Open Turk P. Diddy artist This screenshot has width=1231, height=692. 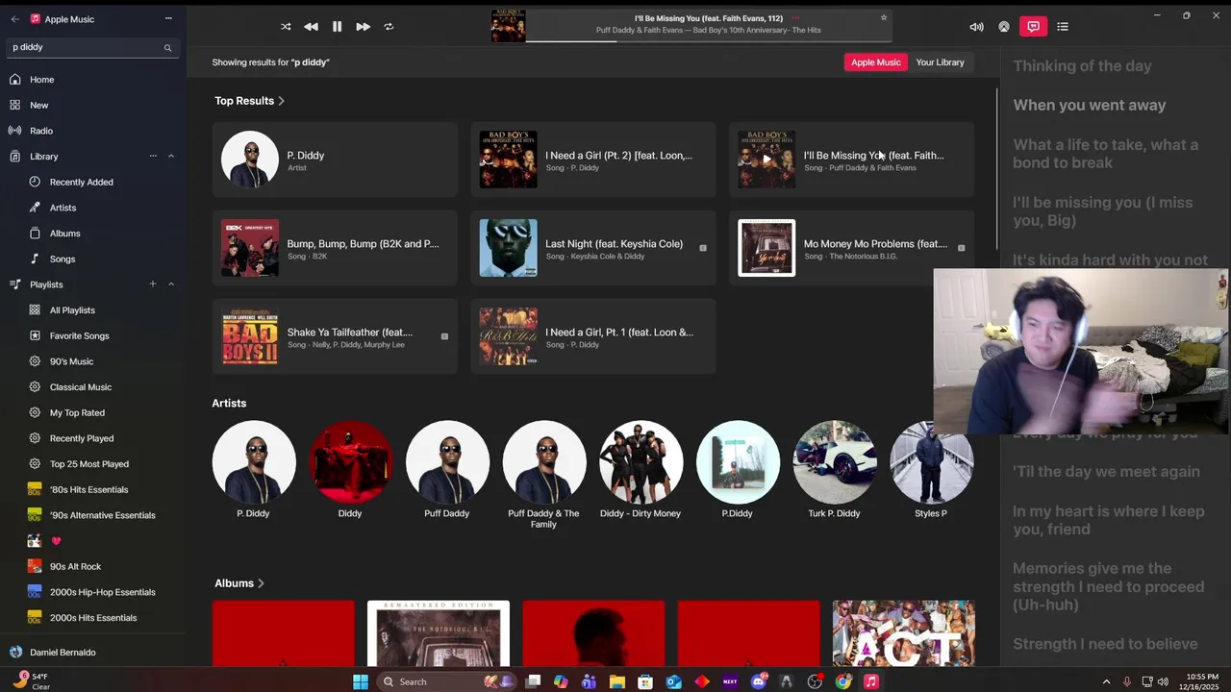(x=834, y=462)
